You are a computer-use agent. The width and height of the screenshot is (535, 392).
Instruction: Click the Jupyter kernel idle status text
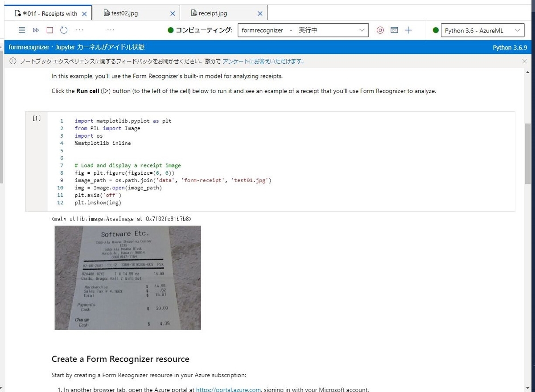pyautogui.click(x=76, y=47)
